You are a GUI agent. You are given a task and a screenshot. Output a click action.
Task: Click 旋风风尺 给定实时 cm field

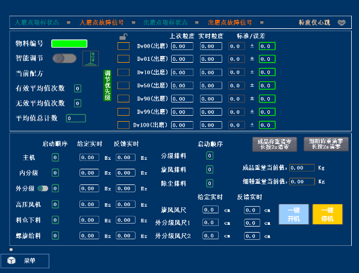tap(210, 210)
